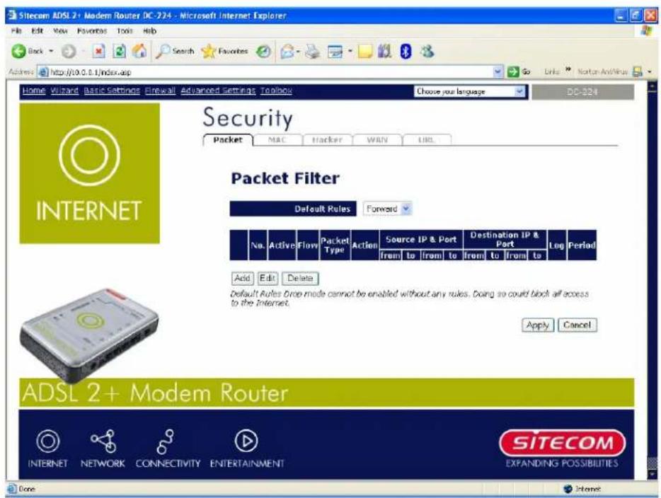Click the IE Back arrow button
The width and height of the screenshot is (661, 498).
(x=18, y=52)
